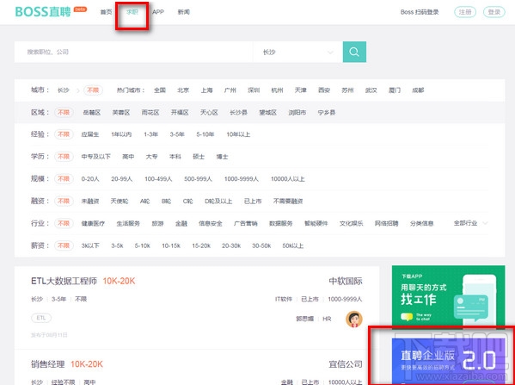
Task: Click the ETL skill tag
Action: 41,318
